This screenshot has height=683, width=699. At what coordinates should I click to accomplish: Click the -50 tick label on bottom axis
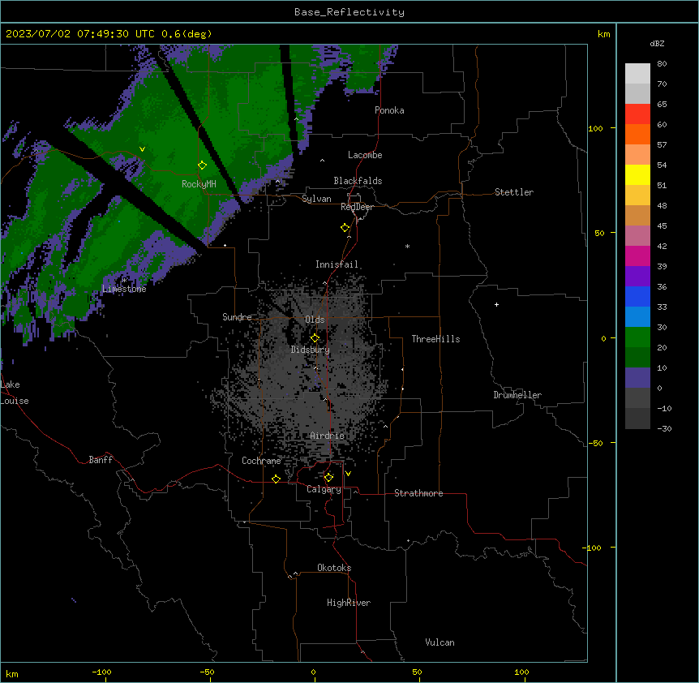(x=207, y=672)
